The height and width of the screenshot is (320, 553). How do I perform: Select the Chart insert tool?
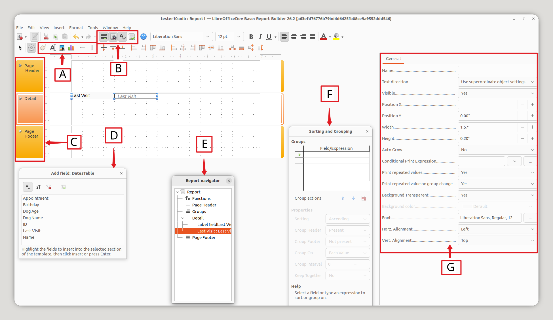tap(71, 48)
